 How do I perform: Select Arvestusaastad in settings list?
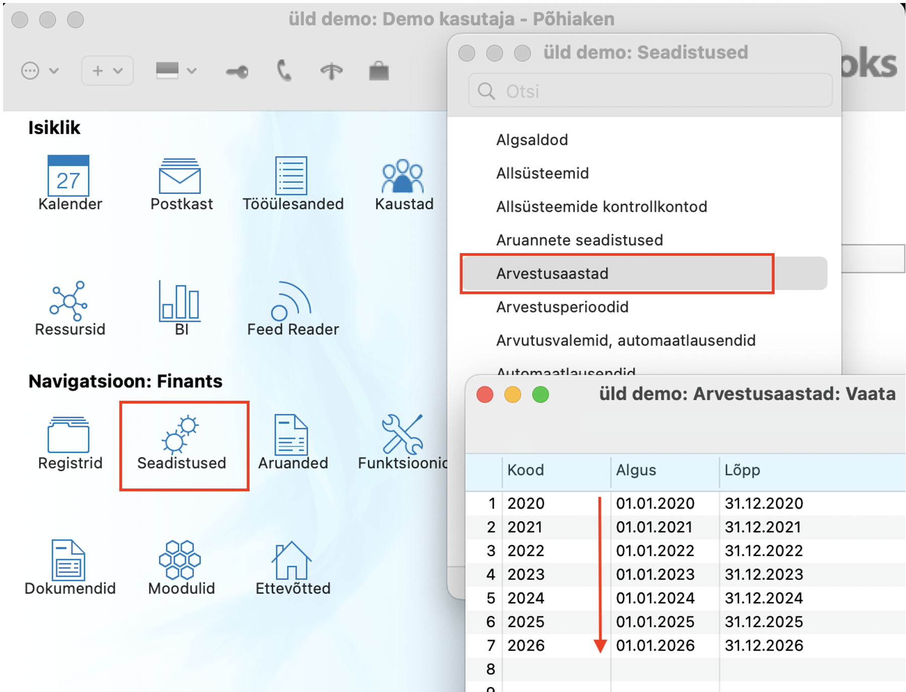[x=552, y=273]
